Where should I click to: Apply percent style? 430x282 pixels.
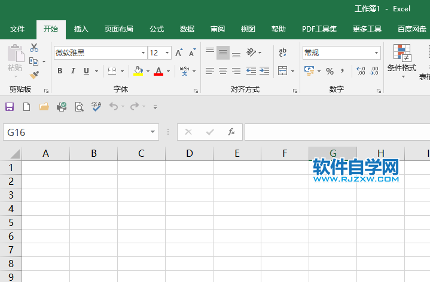click(330, 72)
